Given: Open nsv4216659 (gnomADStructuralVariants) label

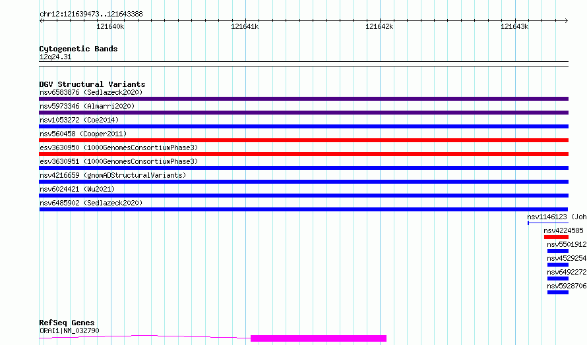Looking at the screenshot, I should [x=113, y=175].
